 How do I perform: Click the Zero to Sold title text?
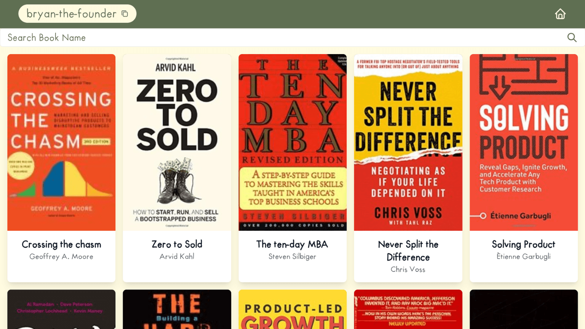(177, 244)
